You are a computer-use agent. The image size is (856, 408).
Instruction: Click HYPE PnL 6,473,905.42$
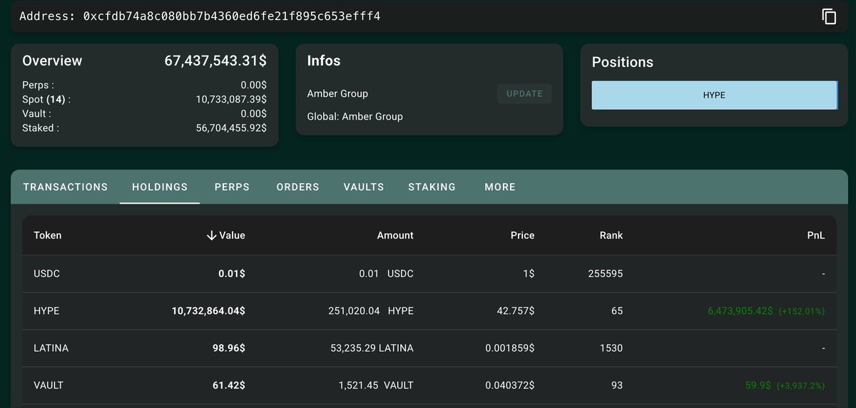coord(740,311)
